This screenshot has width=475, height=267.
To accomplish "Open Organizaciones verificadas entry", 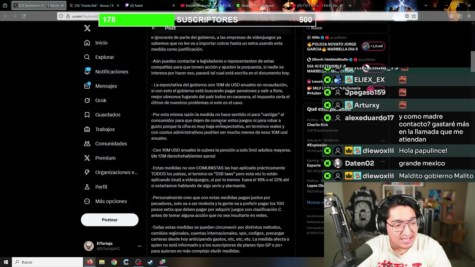I will pos(111,172).
